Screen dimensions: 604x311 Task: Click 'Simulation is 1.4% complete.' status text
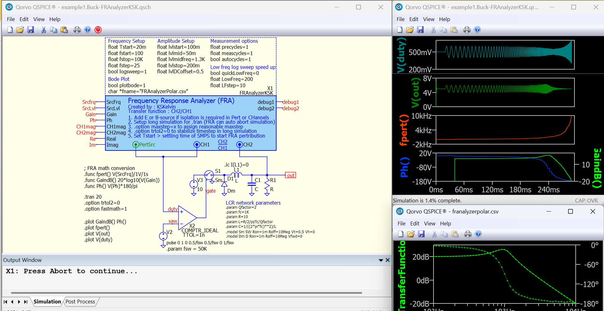pos(427,201)
